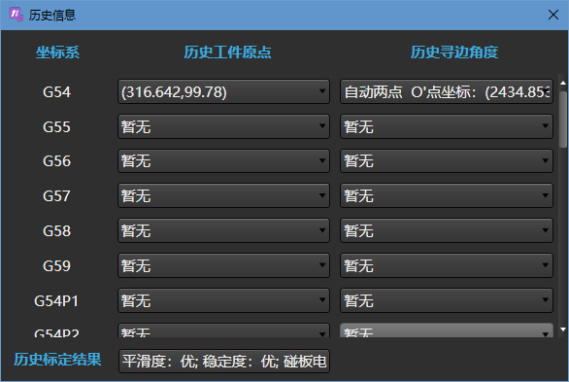Open G56 历史寻边角度 dropdown
This screenshot has width=569, height=382.
447,160
